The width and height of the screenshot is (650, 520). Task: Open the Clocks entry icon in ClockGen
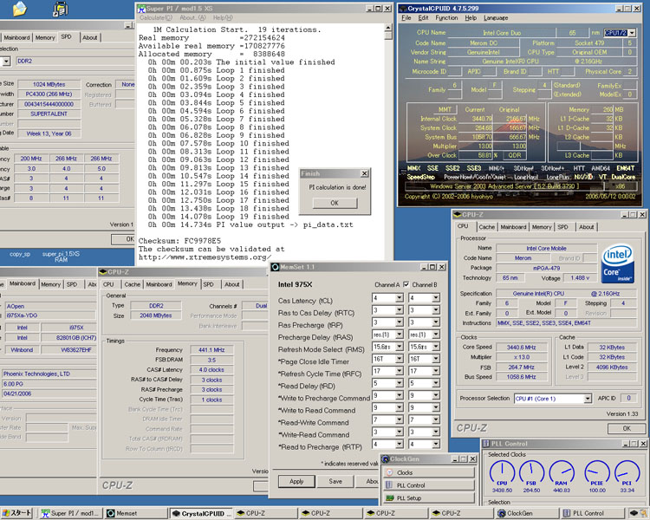[389, 472]
